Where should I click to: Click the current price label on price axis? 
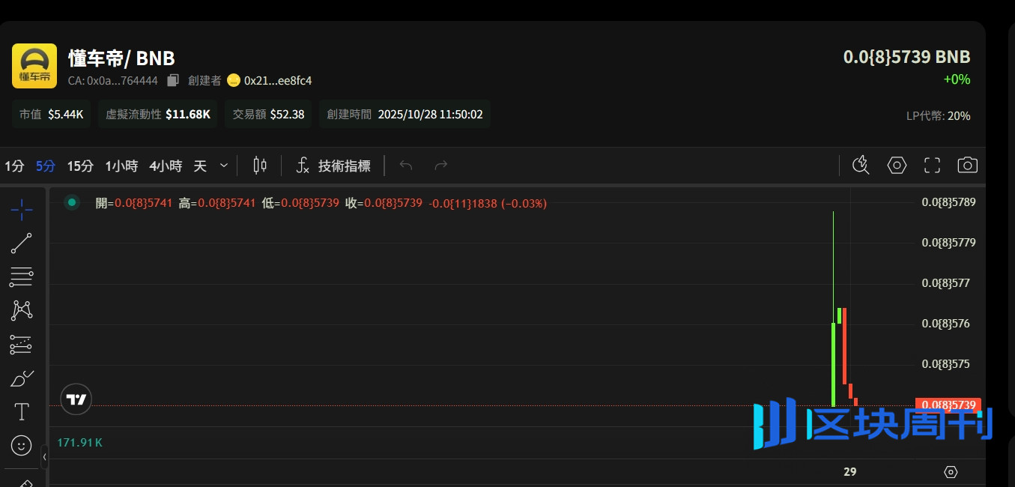point(948,405)
